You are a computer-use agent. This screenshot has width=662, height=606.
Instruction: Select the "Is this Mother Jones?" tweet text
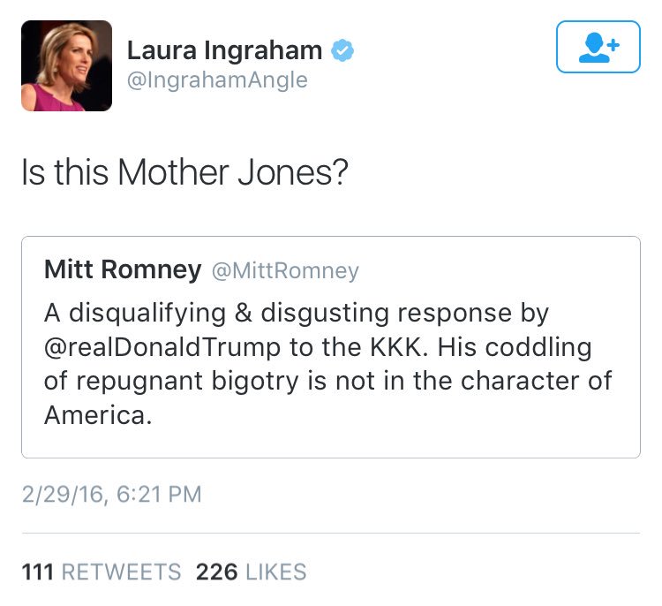tap(184, 172)
